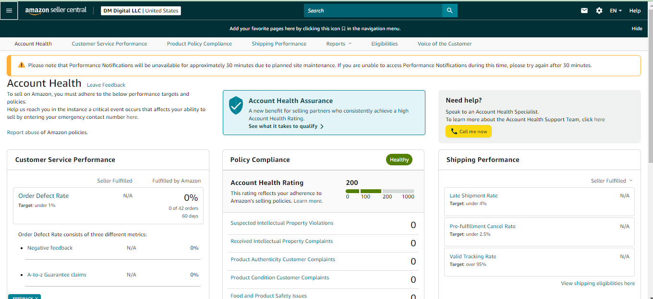Click the search magnifier button

point(450,11)
